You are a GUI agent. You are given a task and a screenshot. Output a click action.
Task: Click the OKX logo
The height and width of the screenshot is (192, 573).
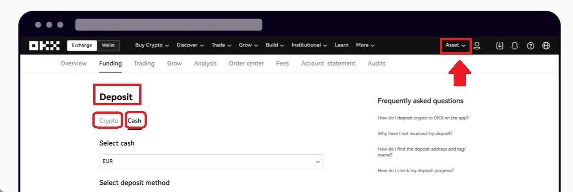pos(44,46)
